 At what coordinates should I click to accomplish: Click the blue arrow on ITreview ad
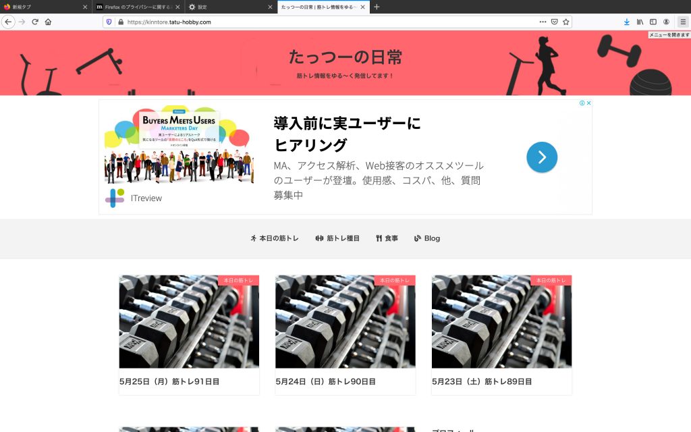[x=542, y=157]
